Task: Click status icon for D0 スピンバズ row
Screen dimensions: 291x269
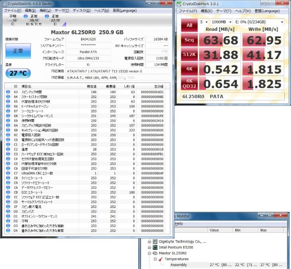Action: pos(8,211)
